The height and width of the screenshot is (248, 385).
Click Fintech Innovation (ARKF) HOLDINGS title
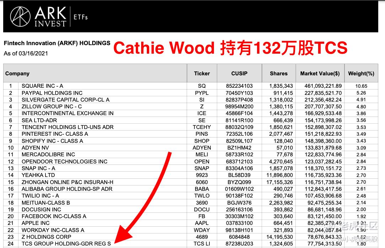point(57,43)
